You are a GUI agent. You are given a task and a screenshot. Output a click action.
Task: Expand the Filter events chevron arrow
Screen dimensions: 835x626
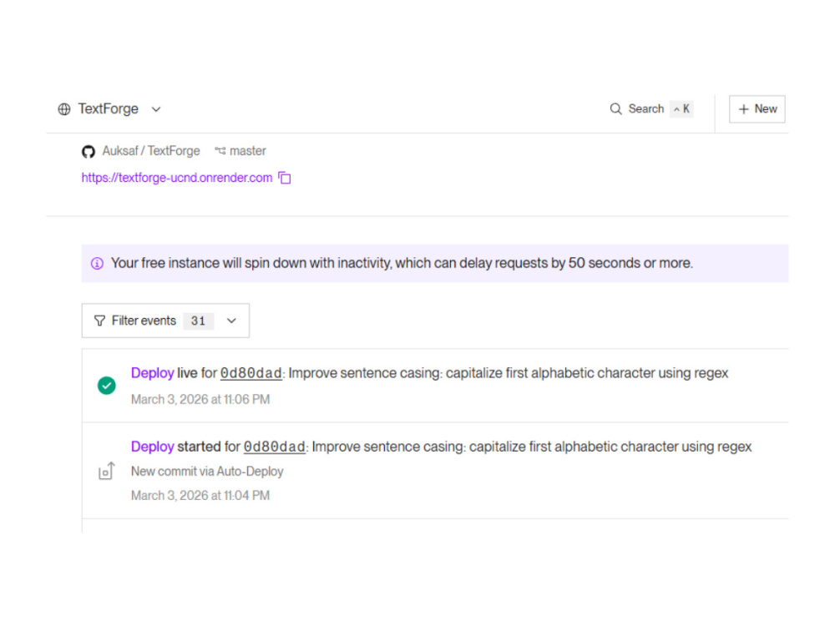point(231,321)
